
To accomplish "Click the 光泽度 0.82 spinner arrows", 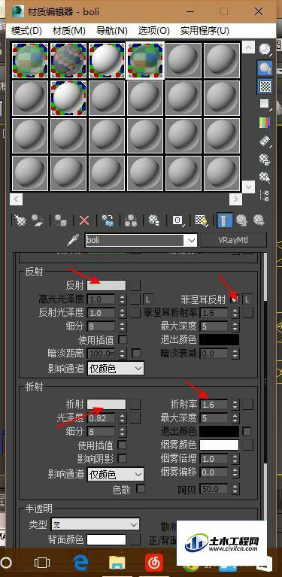I will point(122,418).
